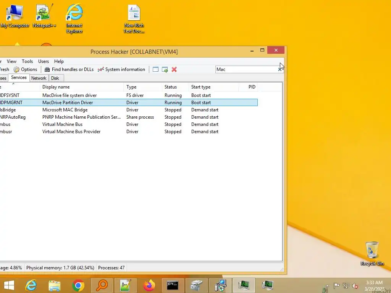
Task: Open the View menu
Action: coord(11,61)
